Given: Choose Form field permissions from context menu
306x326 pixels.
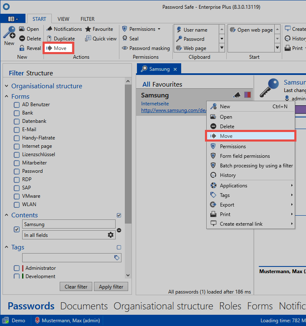Looking at the screenshot, I should coord(251,156).
